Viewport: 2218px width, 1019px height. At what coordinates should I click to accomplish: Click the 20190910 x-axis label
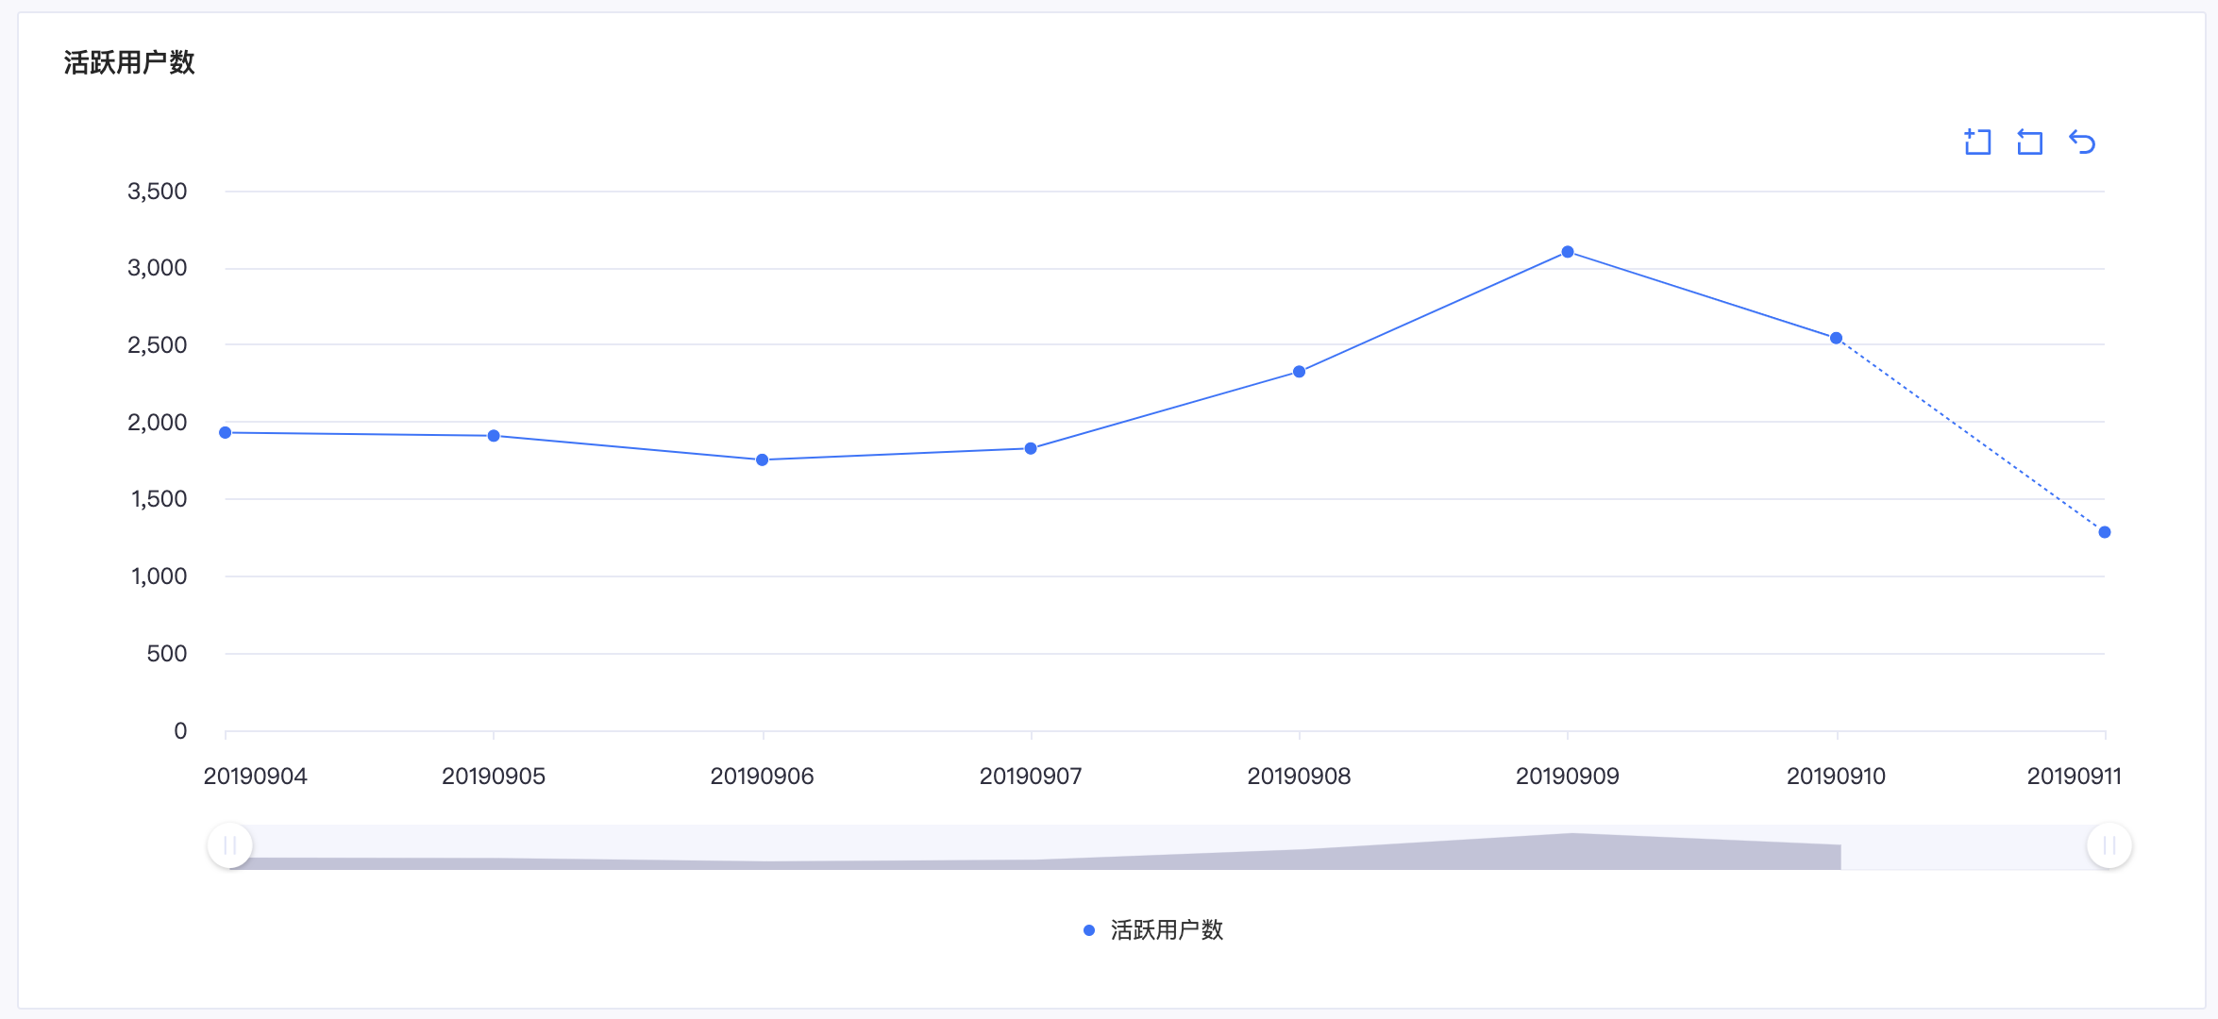point(1837,777)
